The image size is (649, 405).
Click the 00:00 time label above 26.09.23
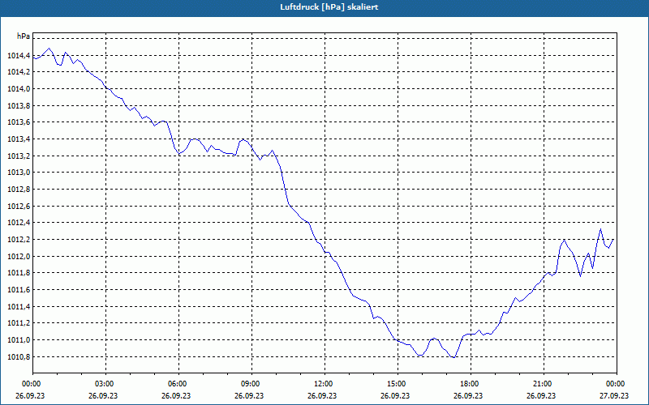coord(30,384)
